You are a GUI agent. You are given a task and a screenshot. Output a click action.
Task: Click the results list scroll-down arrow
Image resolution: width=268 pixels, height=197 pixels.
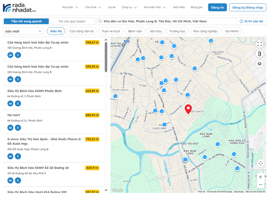click(x=106, y=190)
